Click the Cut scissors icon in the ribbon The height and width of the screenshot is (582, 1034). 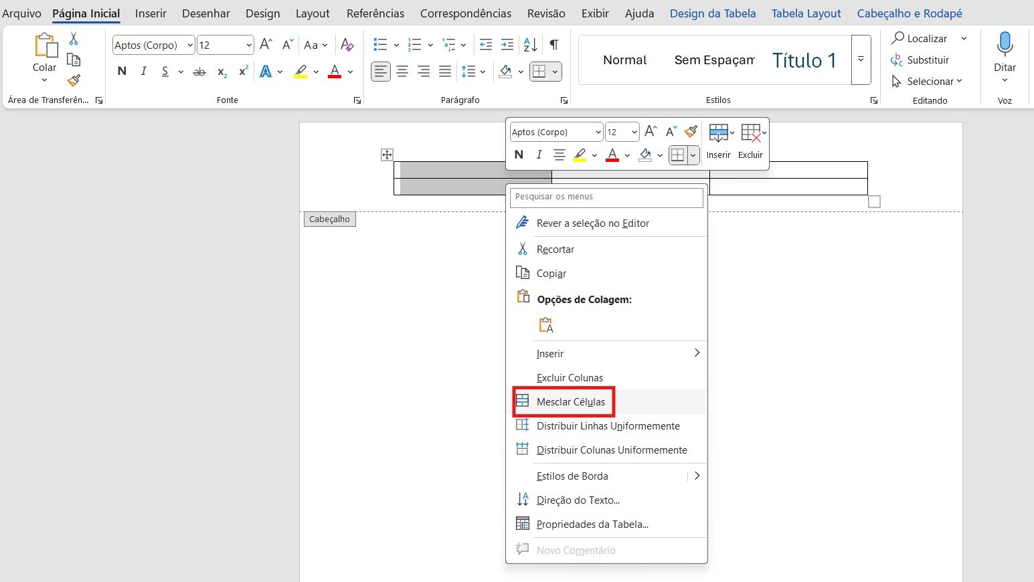click(x=74, y=39)
